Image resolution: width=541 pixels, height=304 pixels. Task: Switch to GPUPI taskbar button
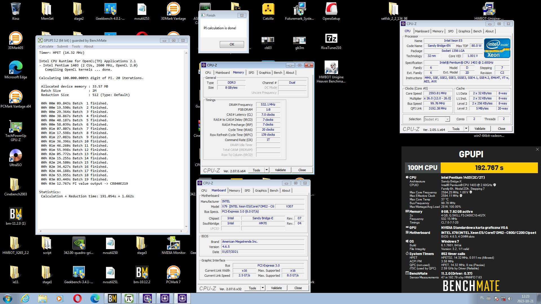click(x=129, y=298)
